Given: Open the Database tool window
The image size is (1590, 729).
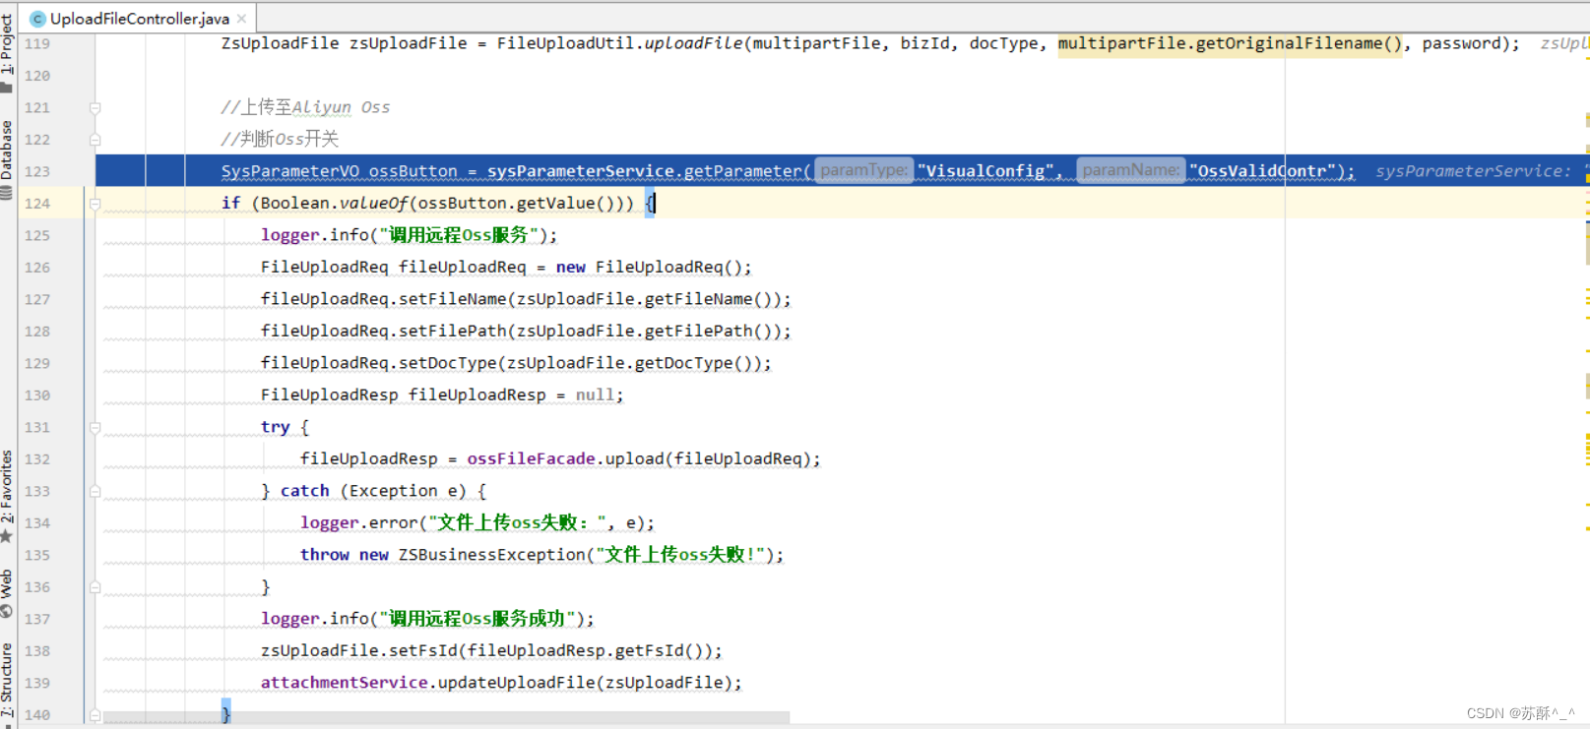Looking at the screenshot, I should tap(7, 159).
